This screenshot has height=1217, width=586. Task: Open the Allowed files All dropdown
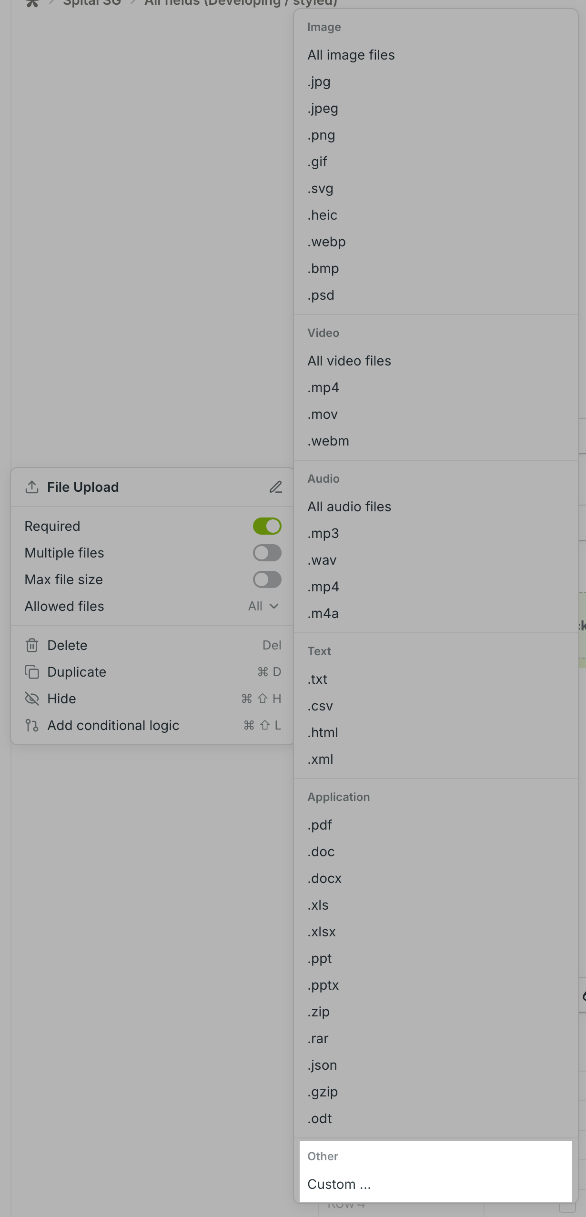click(263, 606)
